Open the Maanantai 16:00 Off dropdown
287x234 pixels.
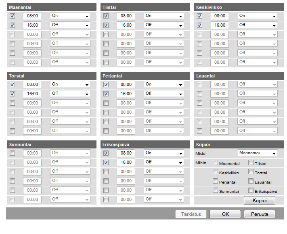(x=70, y=25)
